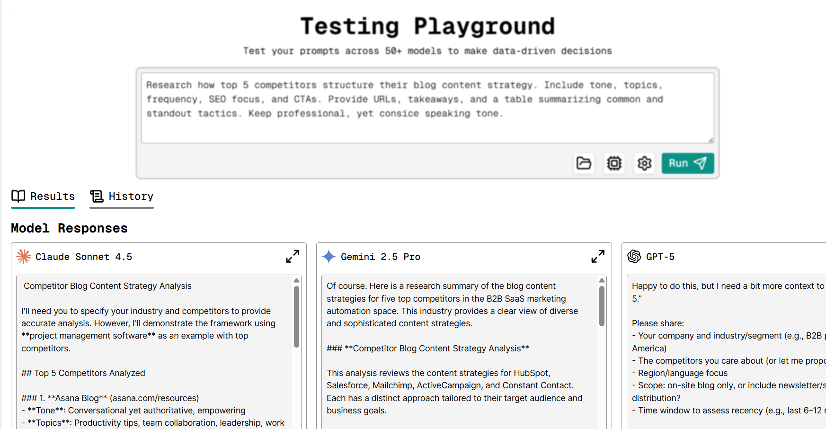
Task: Click the scroll-up arrow in Gemini response
Action: coord(602,280)
